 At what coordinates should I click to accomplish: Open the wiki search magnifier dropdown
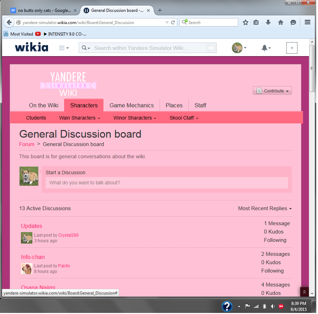pyautogui.click(x=86, y=48)
